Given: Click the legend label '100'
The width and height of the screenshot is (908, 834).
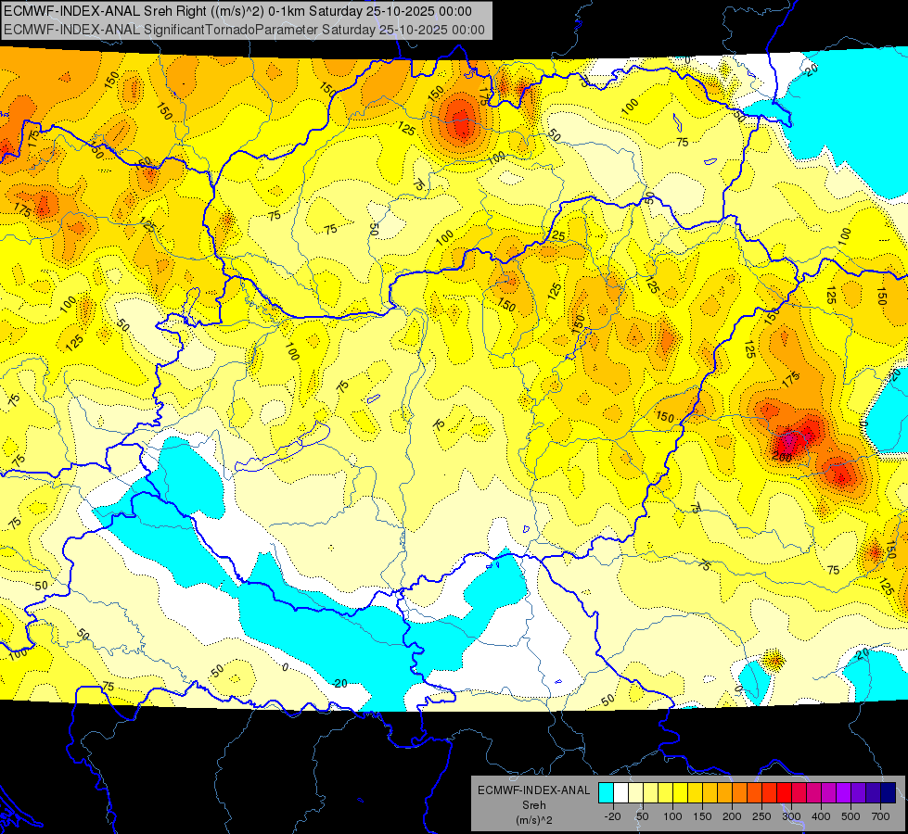Looking at the screenshot, I should click(673, 816).
